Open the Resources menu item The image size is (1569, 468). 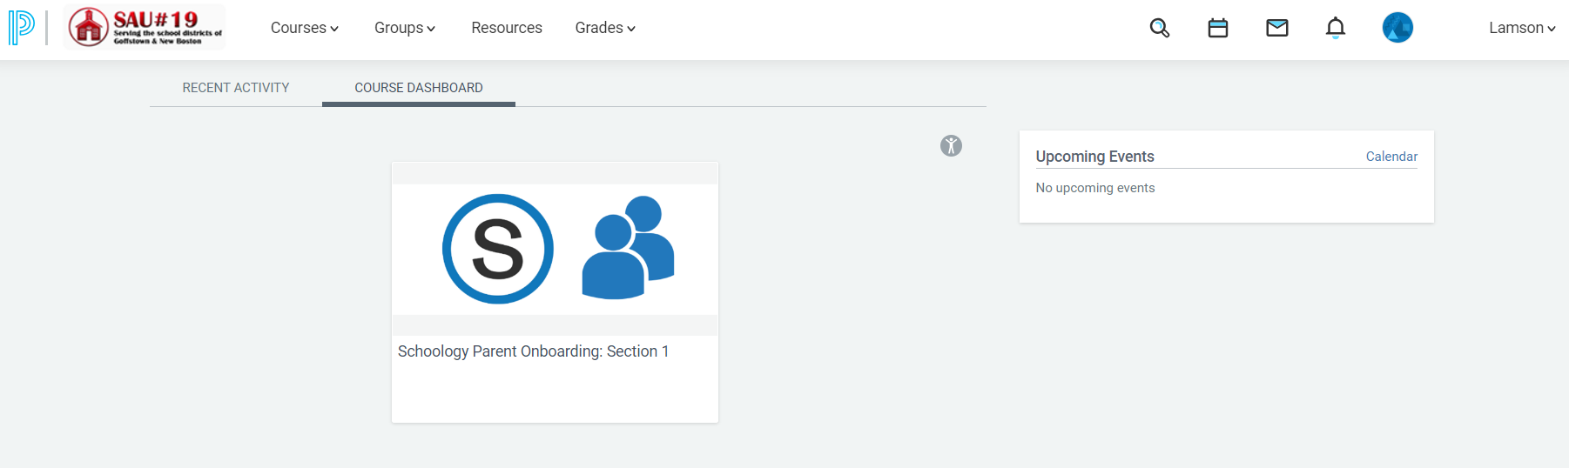[507, 28]
